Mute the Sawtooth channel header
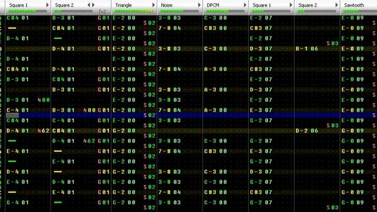 pyautogui.click(x=354, y=5)
